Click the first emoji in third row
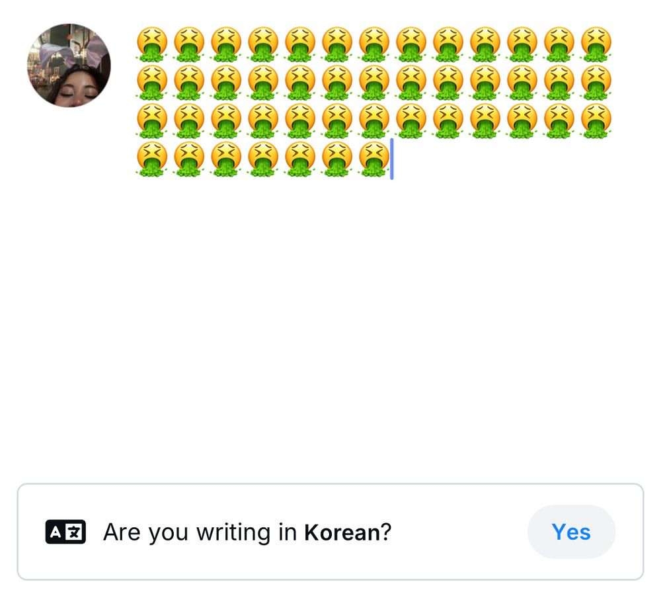Screen dimensions: 661x594 pyautogui.click(x=152, y=120)
